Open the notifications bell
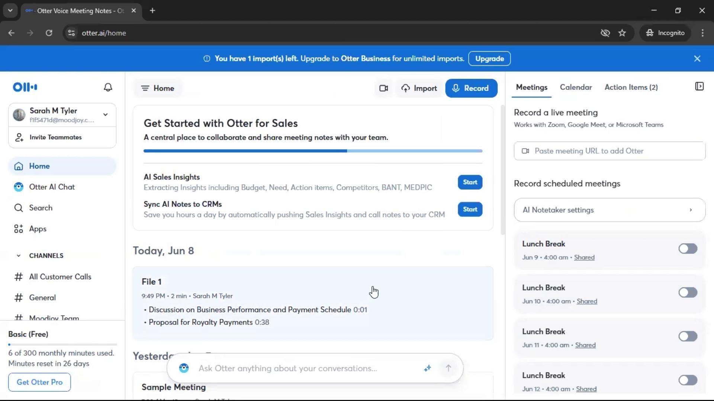714x401 pixels. (x=108, y=87)
